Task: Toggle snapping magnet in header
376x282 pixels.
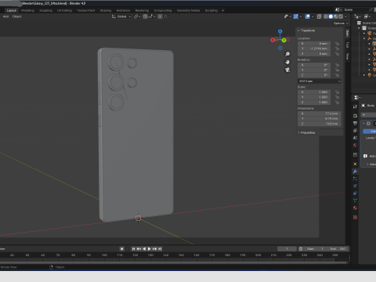Action: (145, 16)
